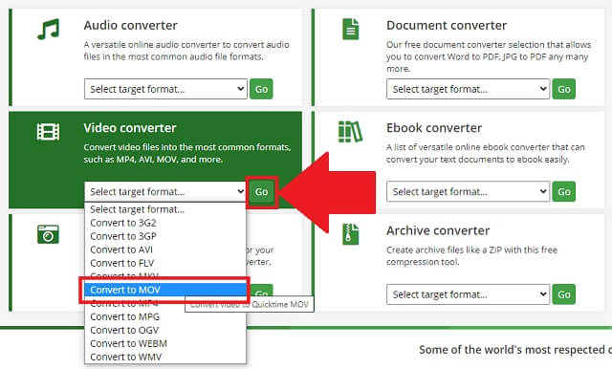Click the Document converter heading
Screen dimensions: 612x369
click(x=447, y=26)
